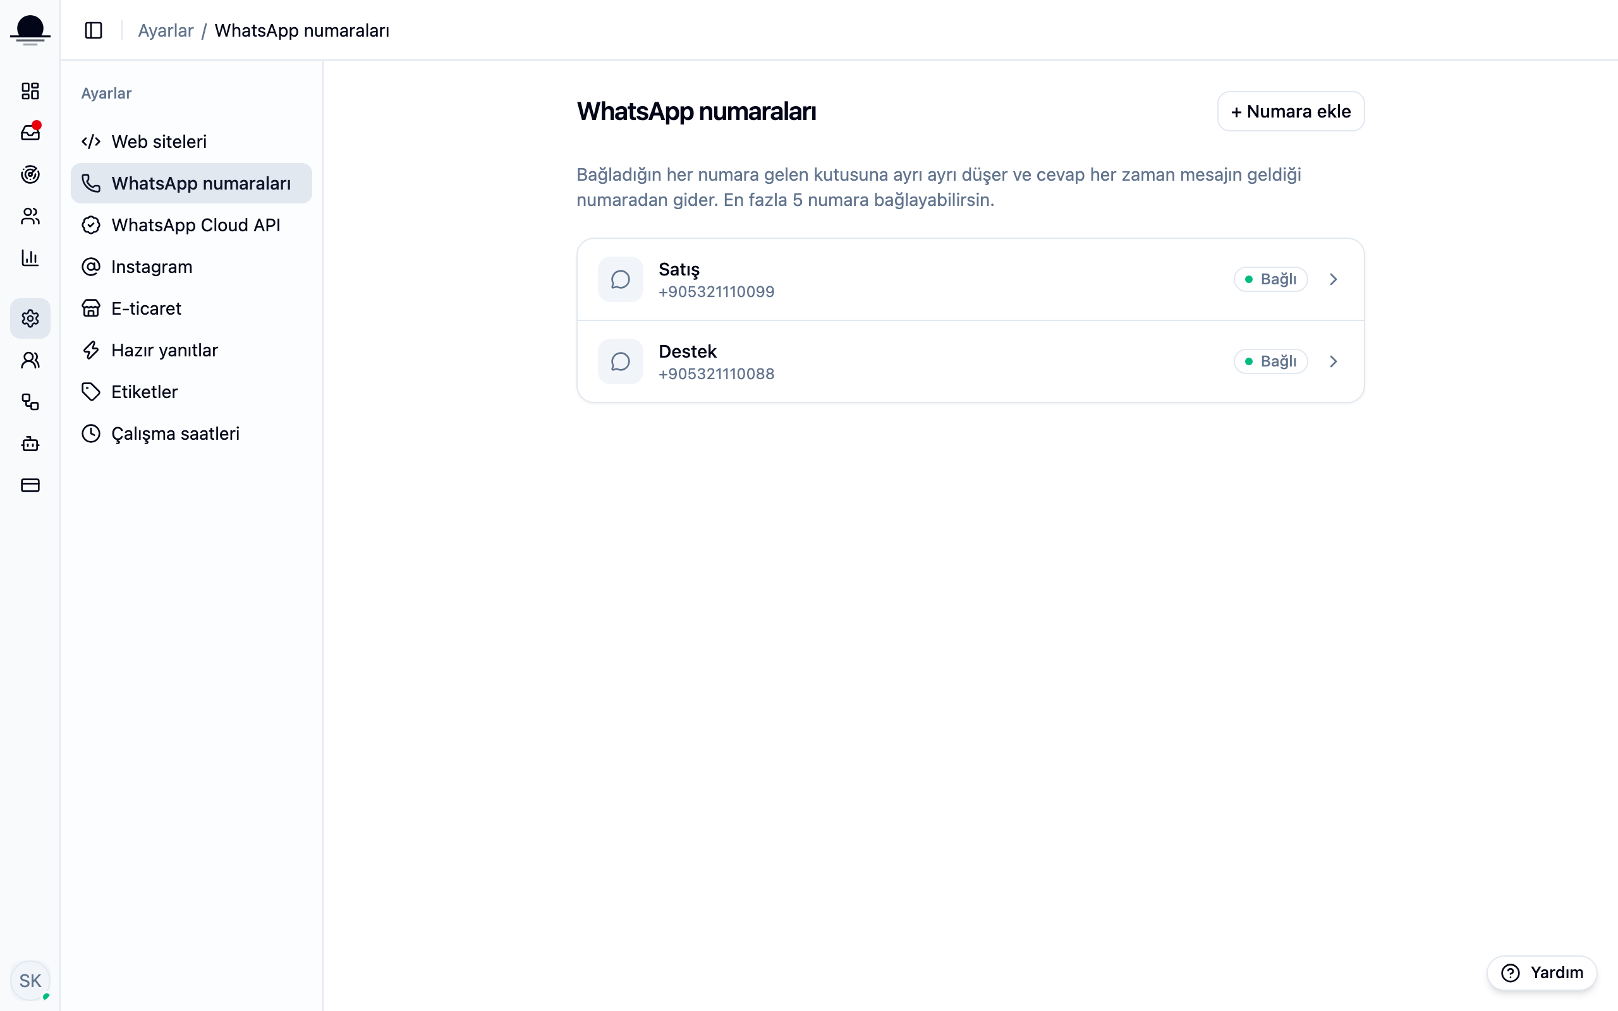Click the phone number +905321110099
Screen dimensions: 1618x1011
(x=716, y=292)
